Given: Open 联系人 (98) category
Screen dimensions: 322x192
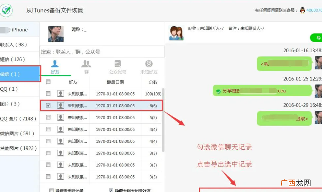Looking at the screenshot, I should tap(20, 45).
